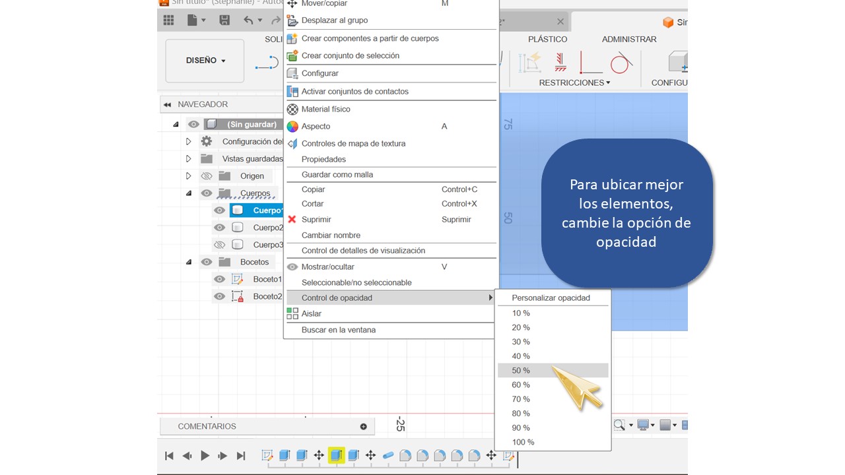The image size is (845, 475).
Task: Jump to the timeline start
Action: coord(169,456)
